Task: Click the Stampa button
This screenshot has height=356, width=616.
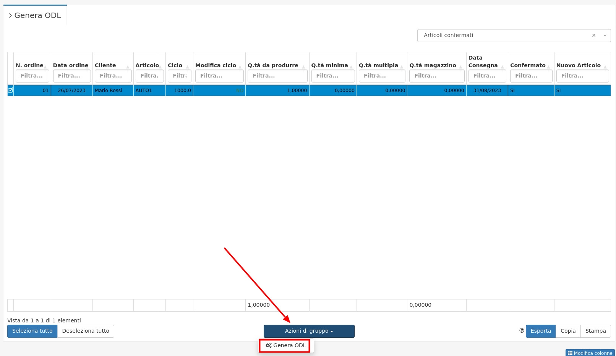Action: (x=595, y=331)
